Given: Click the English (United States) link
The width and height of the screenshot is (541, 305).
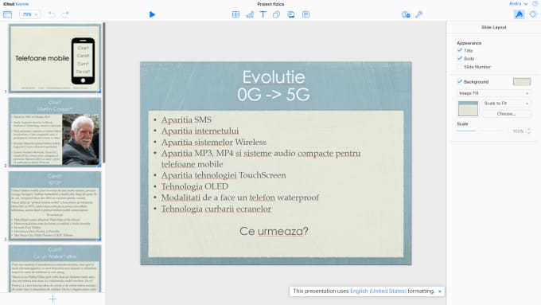Looking at the screenshot, I should point(378,291).
